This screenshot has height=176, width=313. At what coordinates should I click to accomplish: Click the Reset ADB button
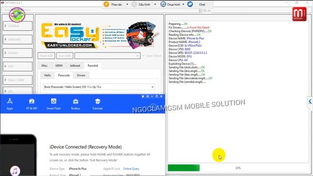coord(46,56)
